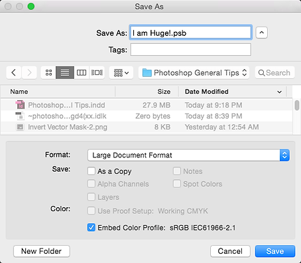Click the Save button

pos(275,251)
